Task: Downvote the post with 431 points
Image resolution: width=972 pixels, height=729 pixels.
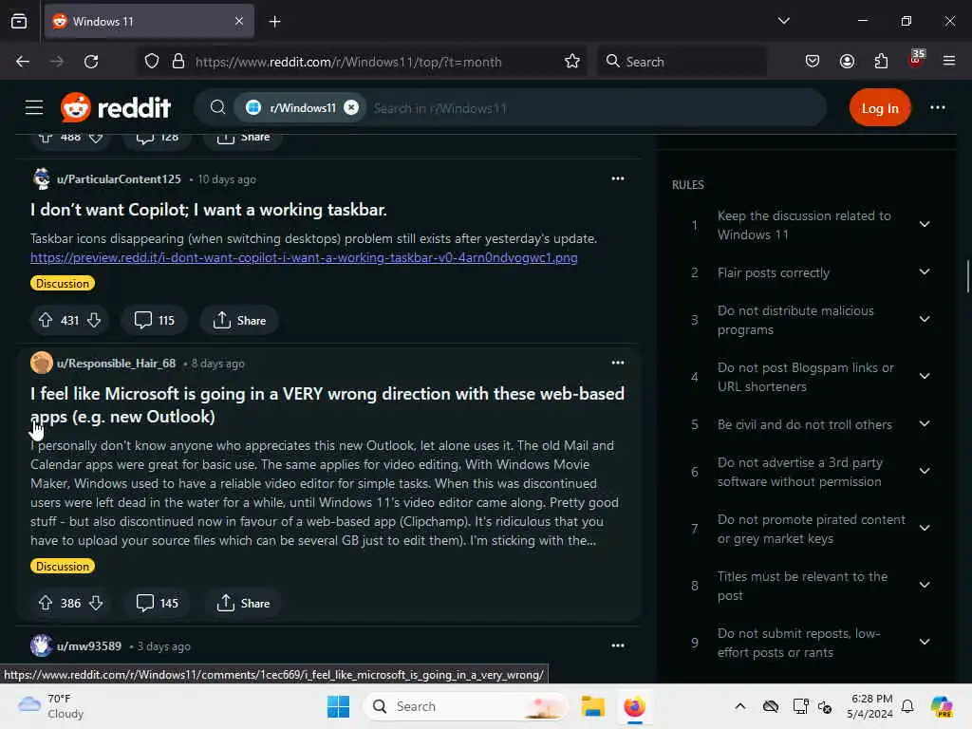Action: pos(94,320)
